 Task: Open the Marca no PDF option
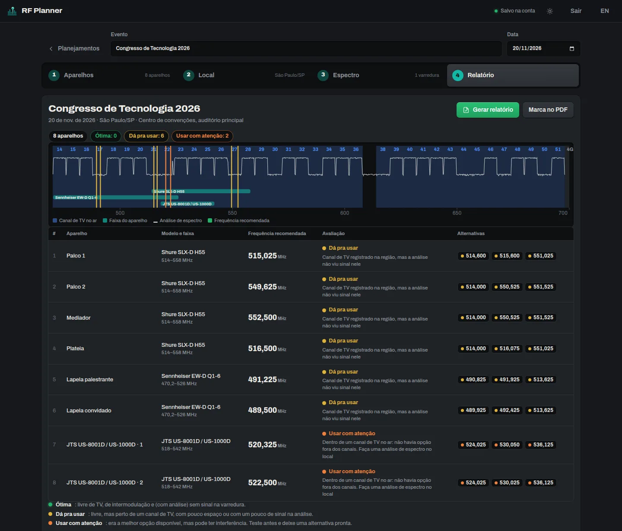point(548,110)
